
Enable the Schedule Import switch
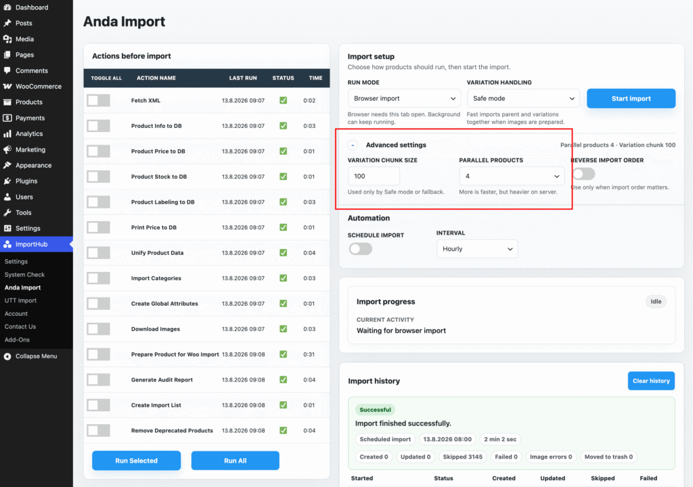(x=361, y=249)
